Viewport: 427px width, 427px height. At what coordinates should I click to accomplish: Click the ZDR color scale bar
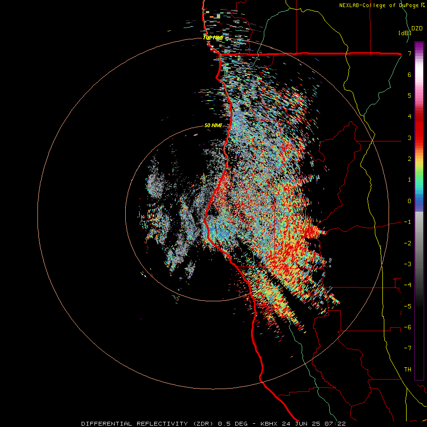[419, 211]
